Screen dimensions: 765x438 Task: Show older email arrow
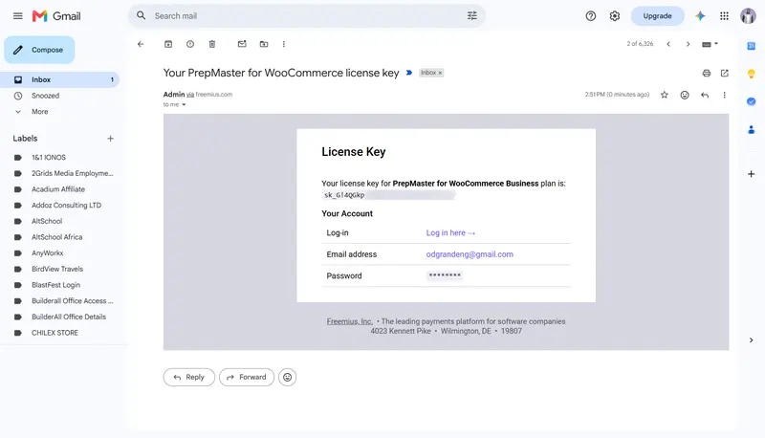(x=688, y=44)
